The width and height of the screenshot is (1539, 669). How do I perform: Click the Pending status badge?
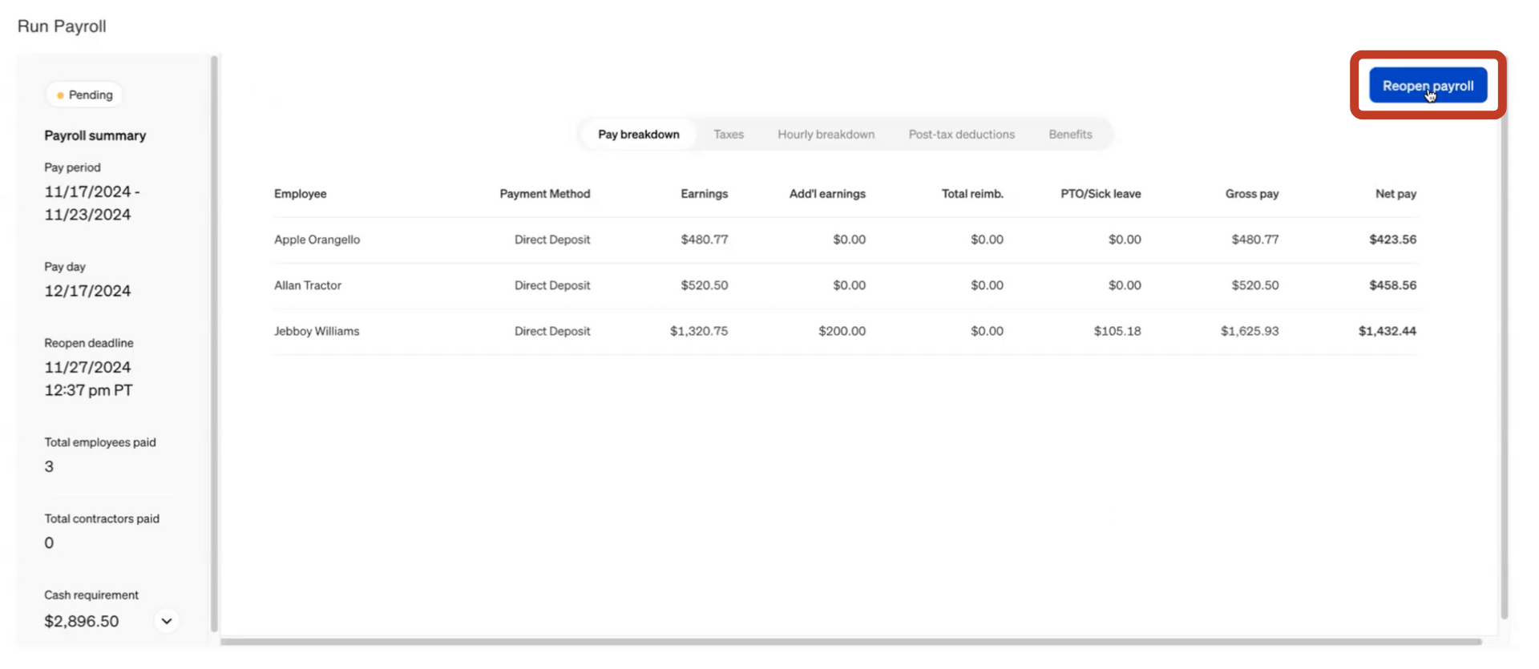click(84, 95)
